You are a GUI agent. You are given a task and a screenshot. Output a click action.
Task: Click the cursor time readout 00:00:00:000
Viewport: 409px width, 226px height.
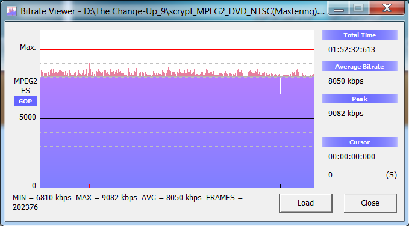point(352,157)
